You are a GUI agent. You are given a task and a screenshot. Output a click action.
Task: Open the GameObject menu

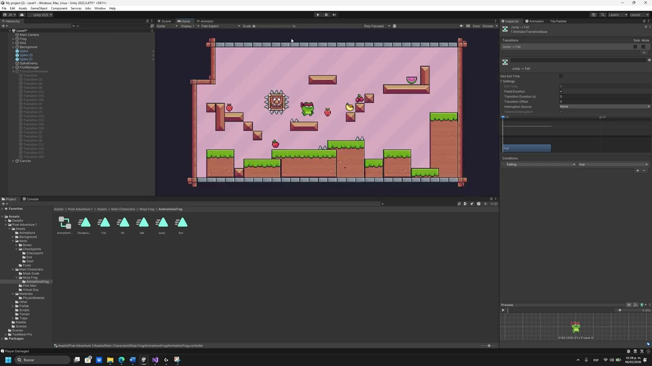39,8
